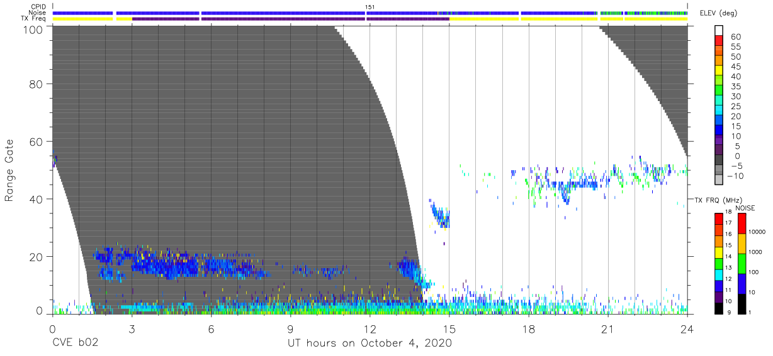773x356 pixels.
Task: Click the '21' UT hour axis tick
Action: (607, 329)
